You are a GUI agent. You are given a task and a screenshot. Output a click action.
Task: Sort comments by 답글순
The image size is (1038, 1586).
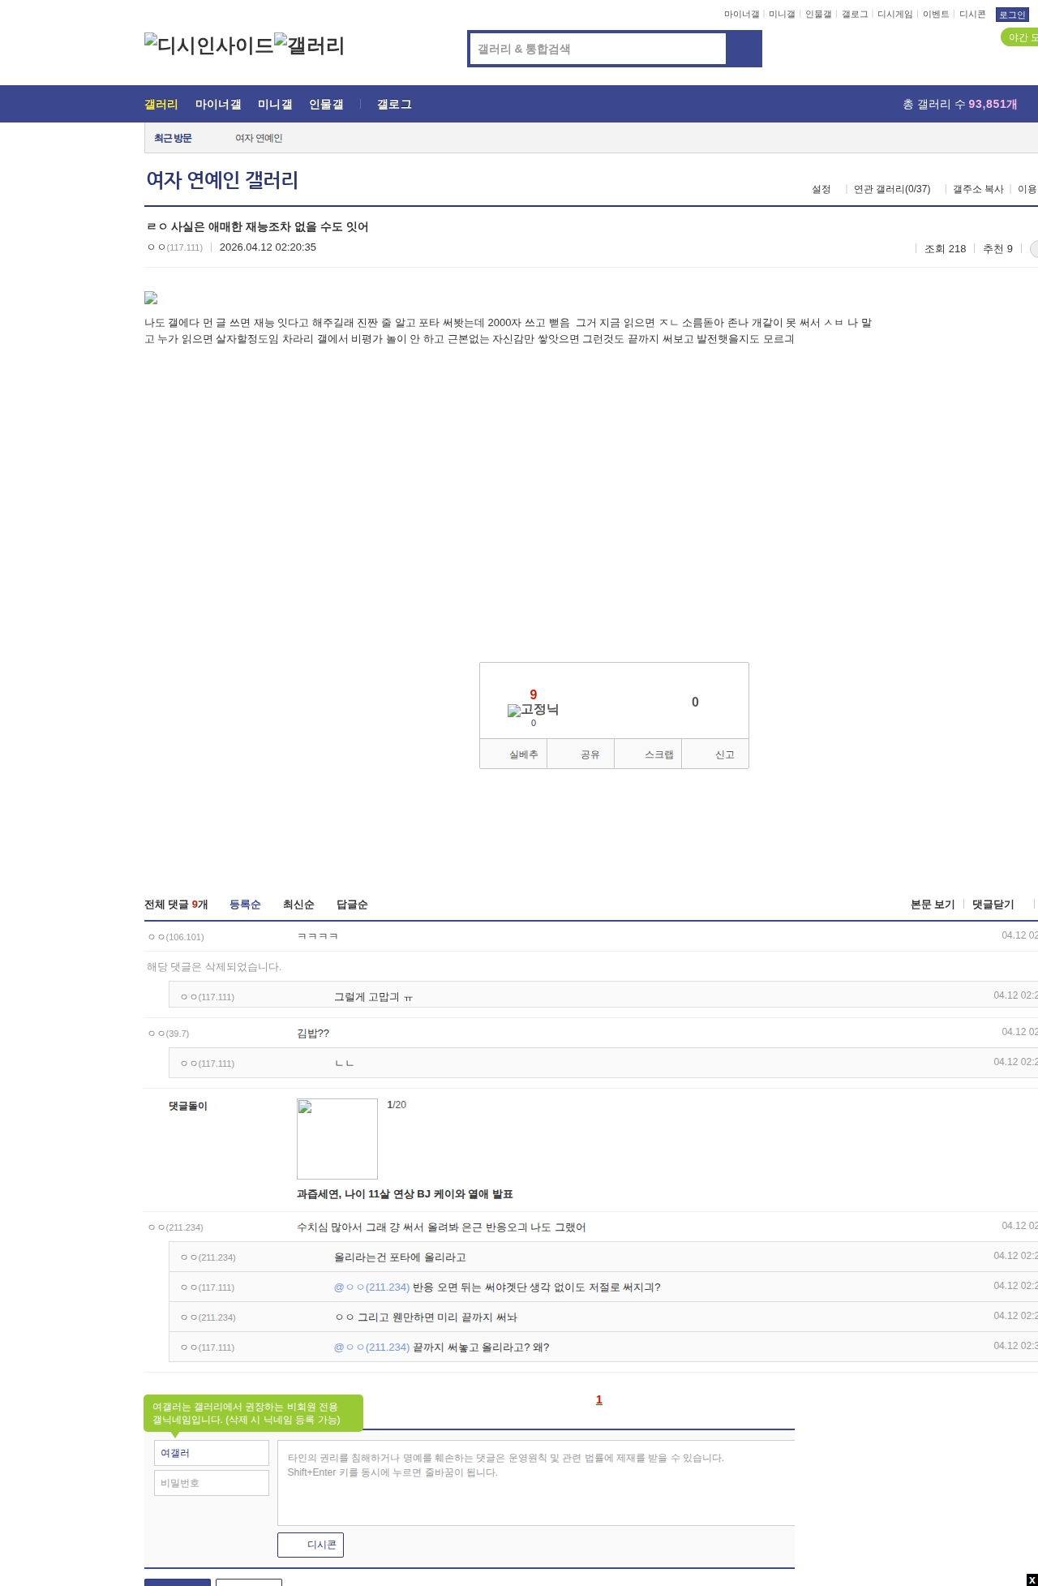(352, 905)
